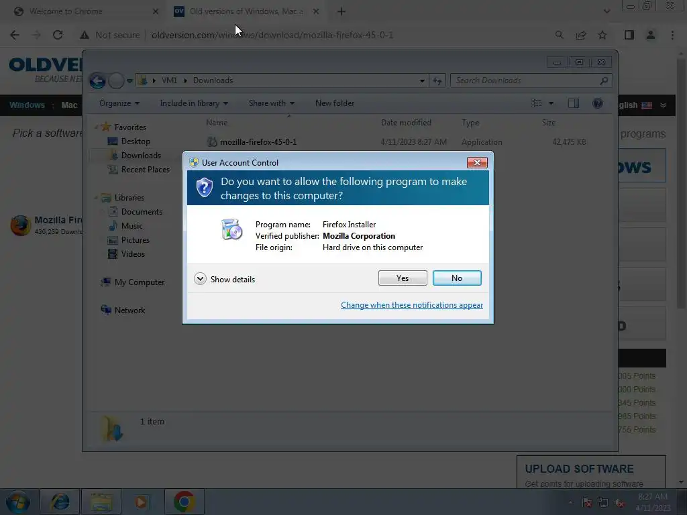Image resolution: width=687 pixels, height=515 pixels.
Task: Open Chrome three-dot menu
Action: pos(672,35)
